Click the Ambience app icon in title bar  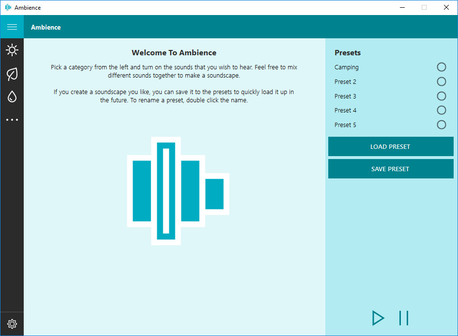(8, 7)
